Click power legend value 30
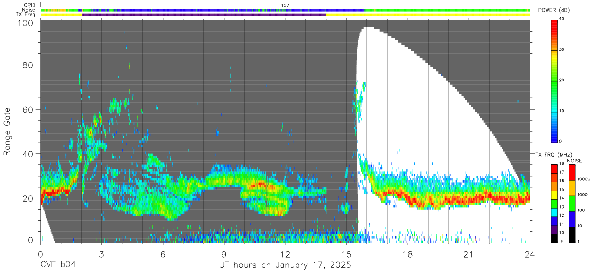Screen dimensions: 596x275 point(562,50)
